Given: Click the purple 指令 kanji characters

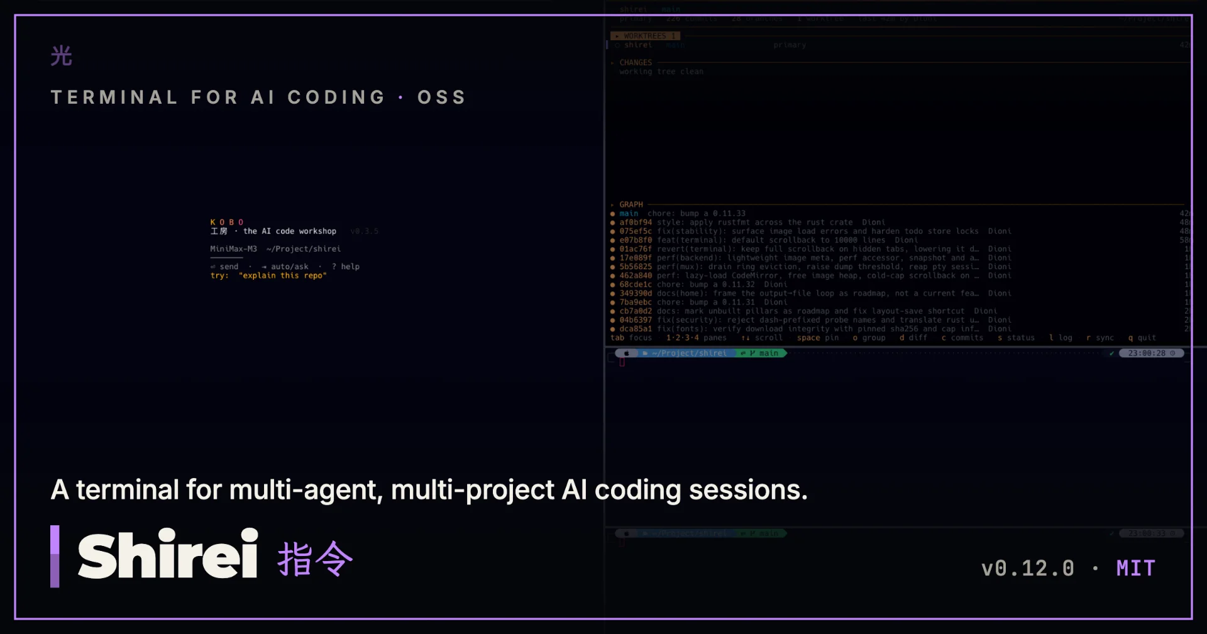Looking at the screenshot, I should click(316, 559).
